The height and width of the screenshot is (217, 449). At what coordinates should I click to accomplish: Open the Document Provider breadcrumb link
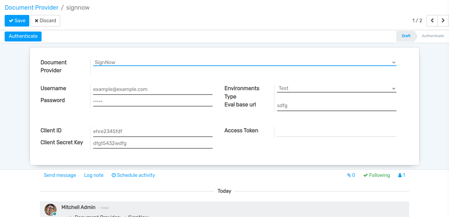[32, 7]
